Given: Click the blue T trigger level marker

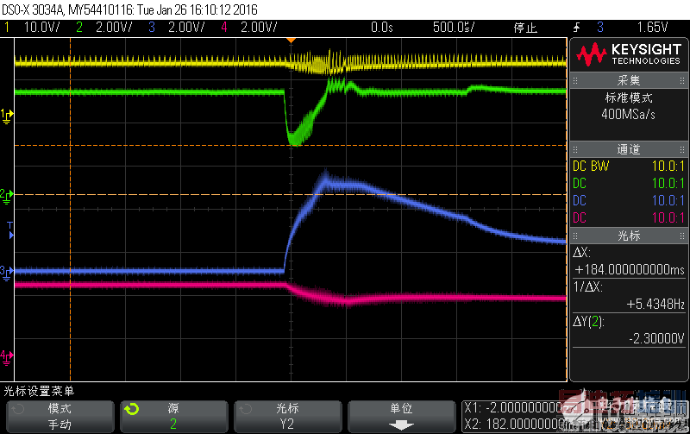Looking at the screenshot, I should [10, 230].
